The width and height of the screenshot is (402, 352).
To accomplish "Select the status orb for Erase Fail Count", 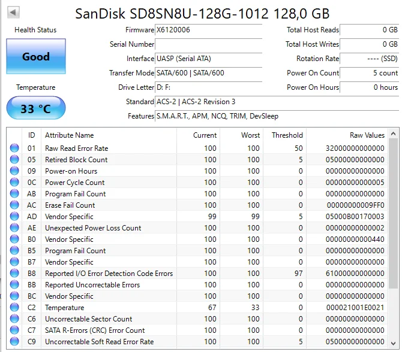I will click(14, 205).
